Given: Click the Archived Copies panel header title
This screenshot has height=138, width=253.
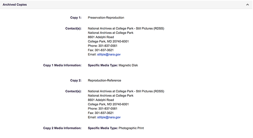Looking at the screenshot, I should (15, 5).
